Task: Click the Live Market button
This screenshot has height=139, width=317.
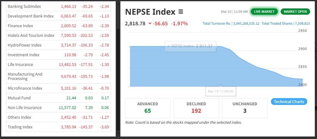Action: click(264, 12)
